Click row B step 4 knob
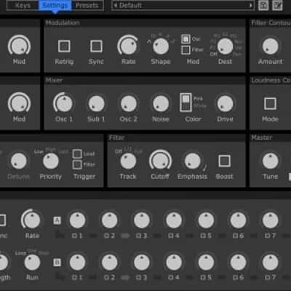The image size is (291, 291). click(x=174, y=263)
